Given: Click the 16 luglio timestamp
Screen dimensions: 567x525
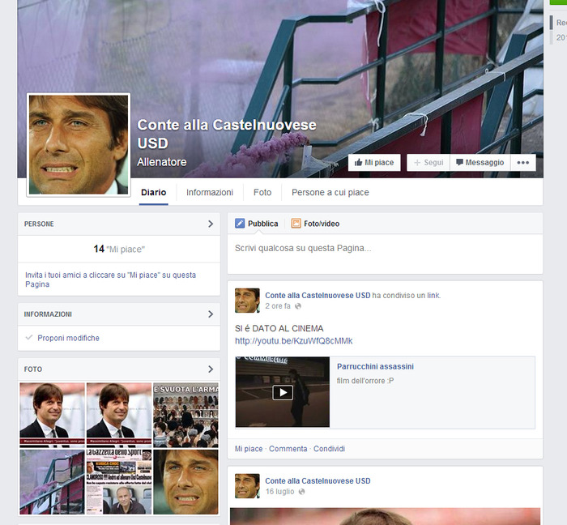Looking at the screenshot, I should point(279,492).
